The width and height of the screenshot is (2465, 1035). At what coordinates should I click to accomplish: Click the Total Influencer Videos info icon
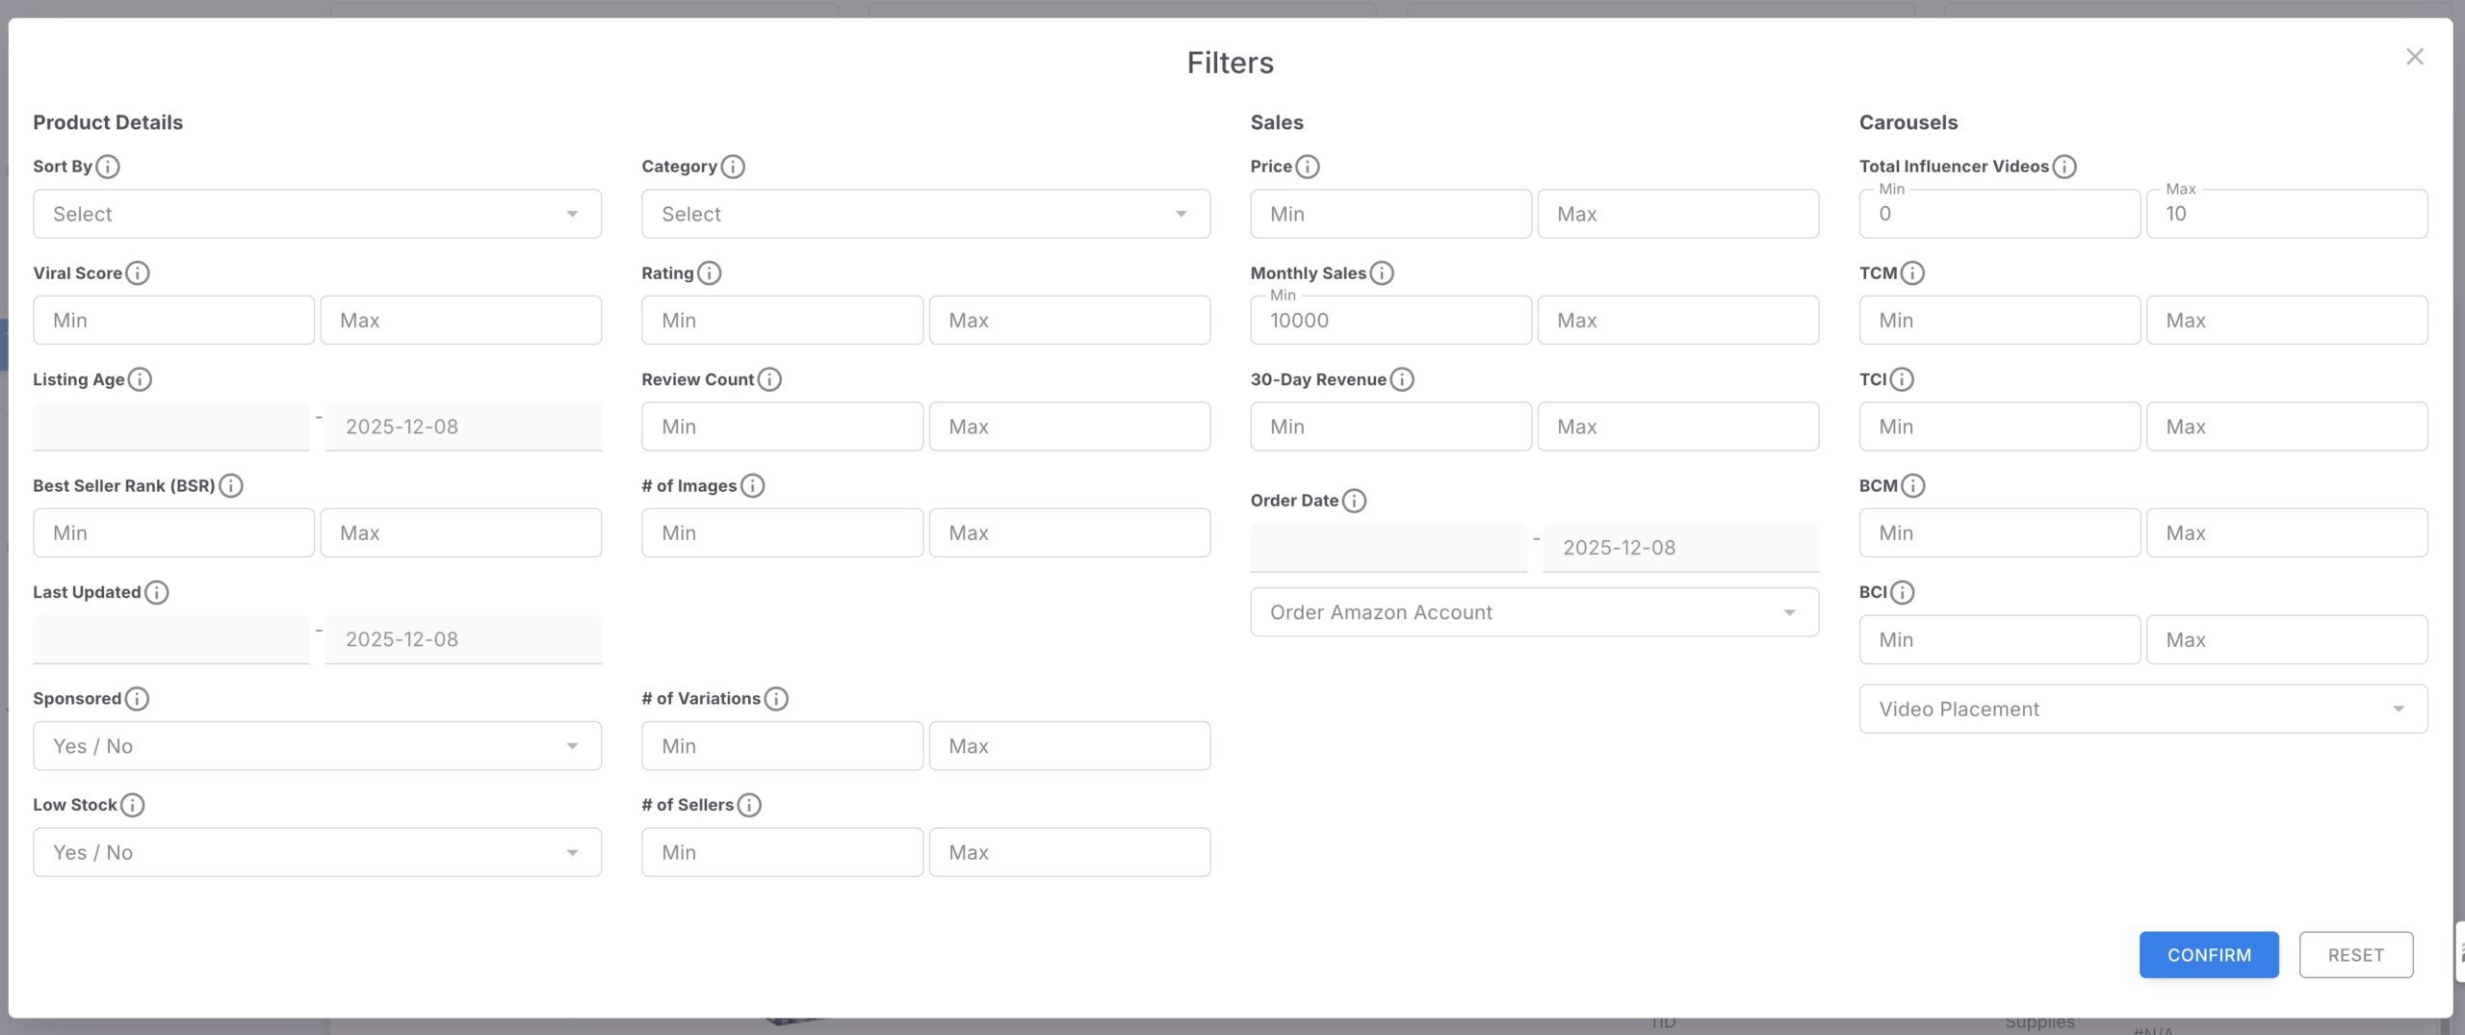(2065, 166)
